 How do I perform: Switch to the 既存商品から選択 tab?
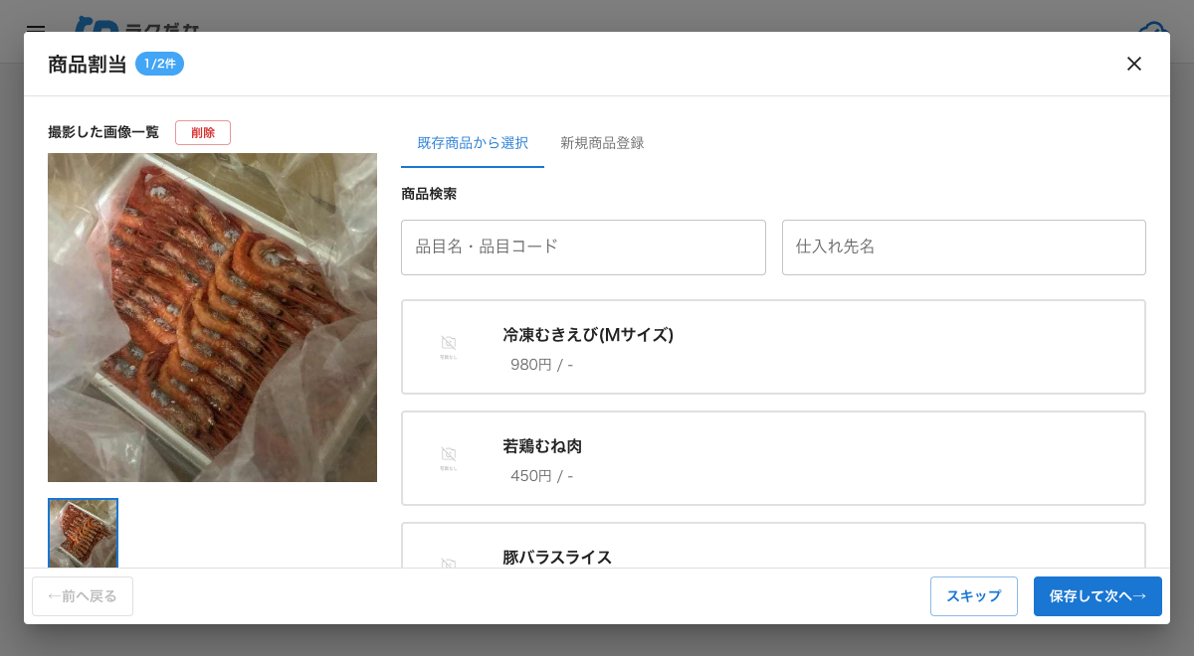473,143
